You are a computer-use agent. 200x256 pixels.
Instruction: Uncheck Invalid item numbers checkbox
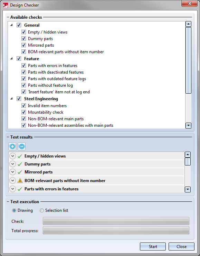tap(24, 106)
